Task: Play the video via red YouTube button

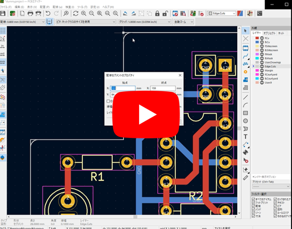Action: tap(146, 114)
